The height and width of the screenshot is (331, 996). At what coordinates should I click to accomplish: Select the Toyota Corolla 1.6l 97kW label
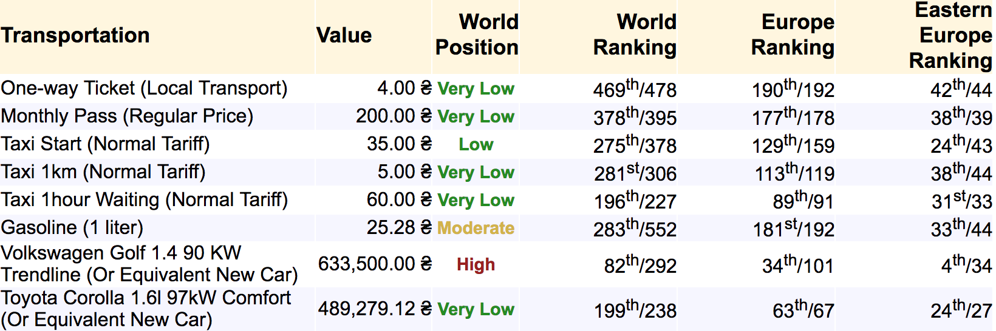146,309
